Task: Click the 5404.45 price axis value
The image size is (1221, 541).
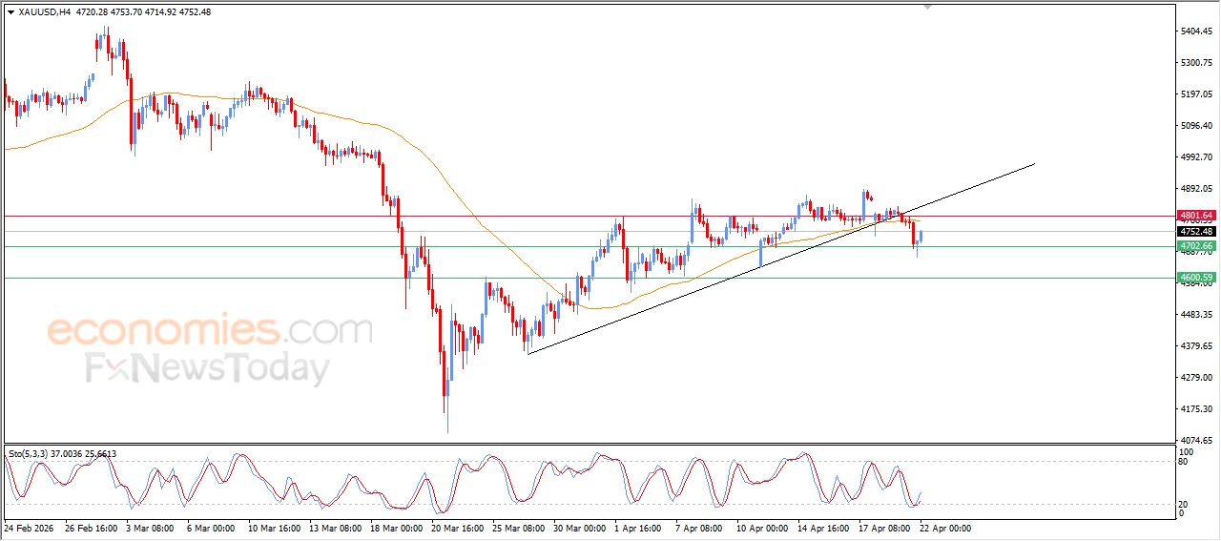Action: point(1195,31)
